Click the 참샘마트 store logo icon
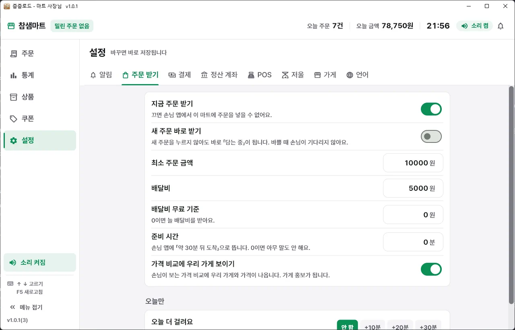The image size is (515, 330). [x=11, y=26]
